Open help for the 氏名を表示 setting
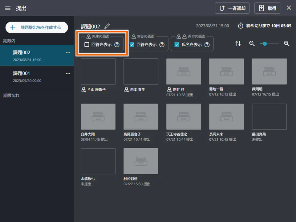 207,44
